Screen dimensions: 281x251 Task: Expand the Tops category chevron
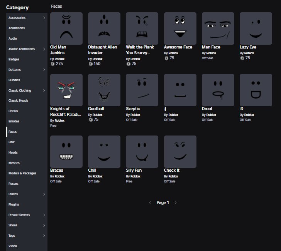44,236
